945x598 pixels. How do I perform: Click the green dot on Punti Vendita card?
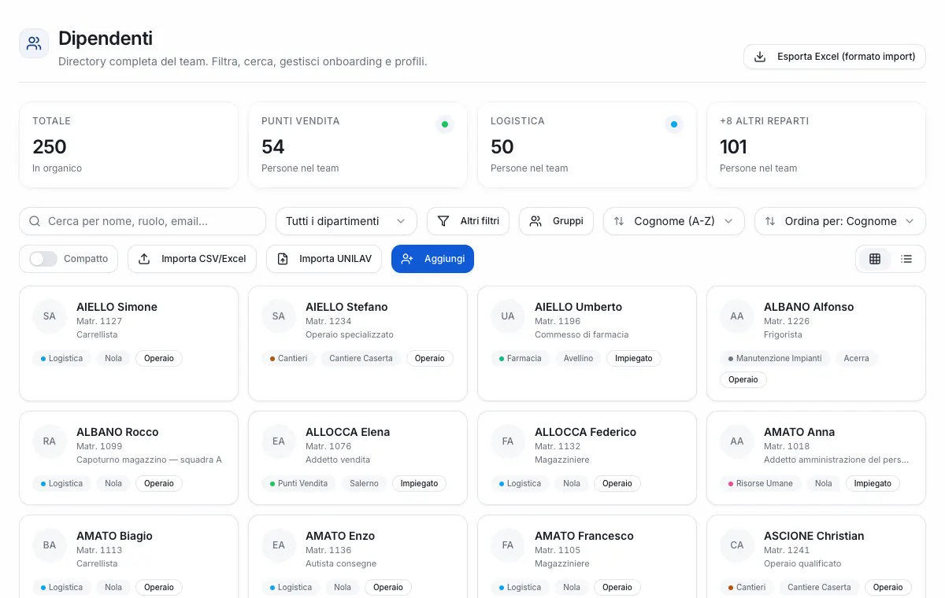(x=445, y=124)
